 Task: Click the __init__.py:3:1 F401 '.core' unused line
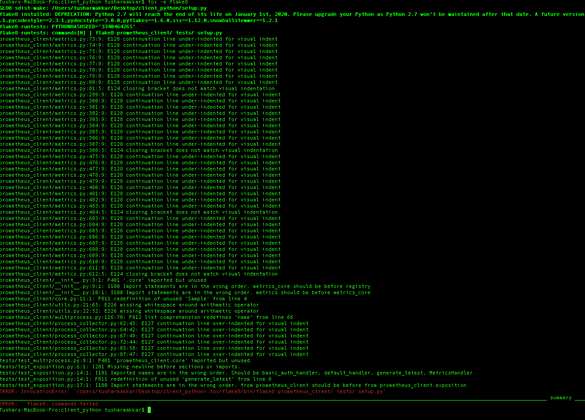[x=103, y=280]
